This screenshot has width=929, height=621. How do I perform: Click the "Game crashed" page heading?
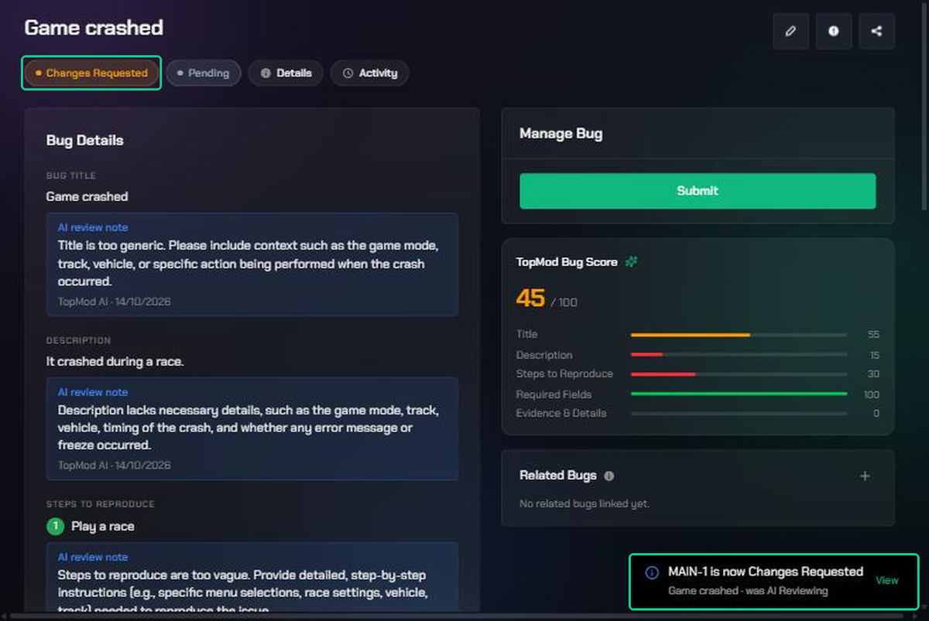coord(94,28)
